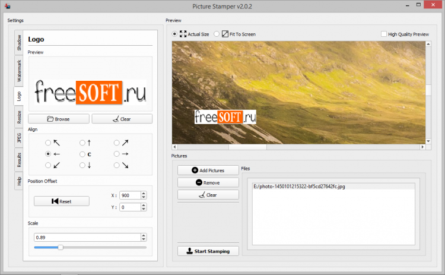Increase the Scale value with up arrow

[144, 236]
